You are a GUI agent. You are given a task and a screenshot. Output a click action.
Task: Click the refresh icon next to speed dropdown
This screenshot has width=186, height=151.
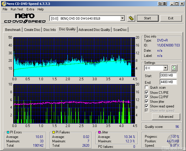(x=174, y=68)
